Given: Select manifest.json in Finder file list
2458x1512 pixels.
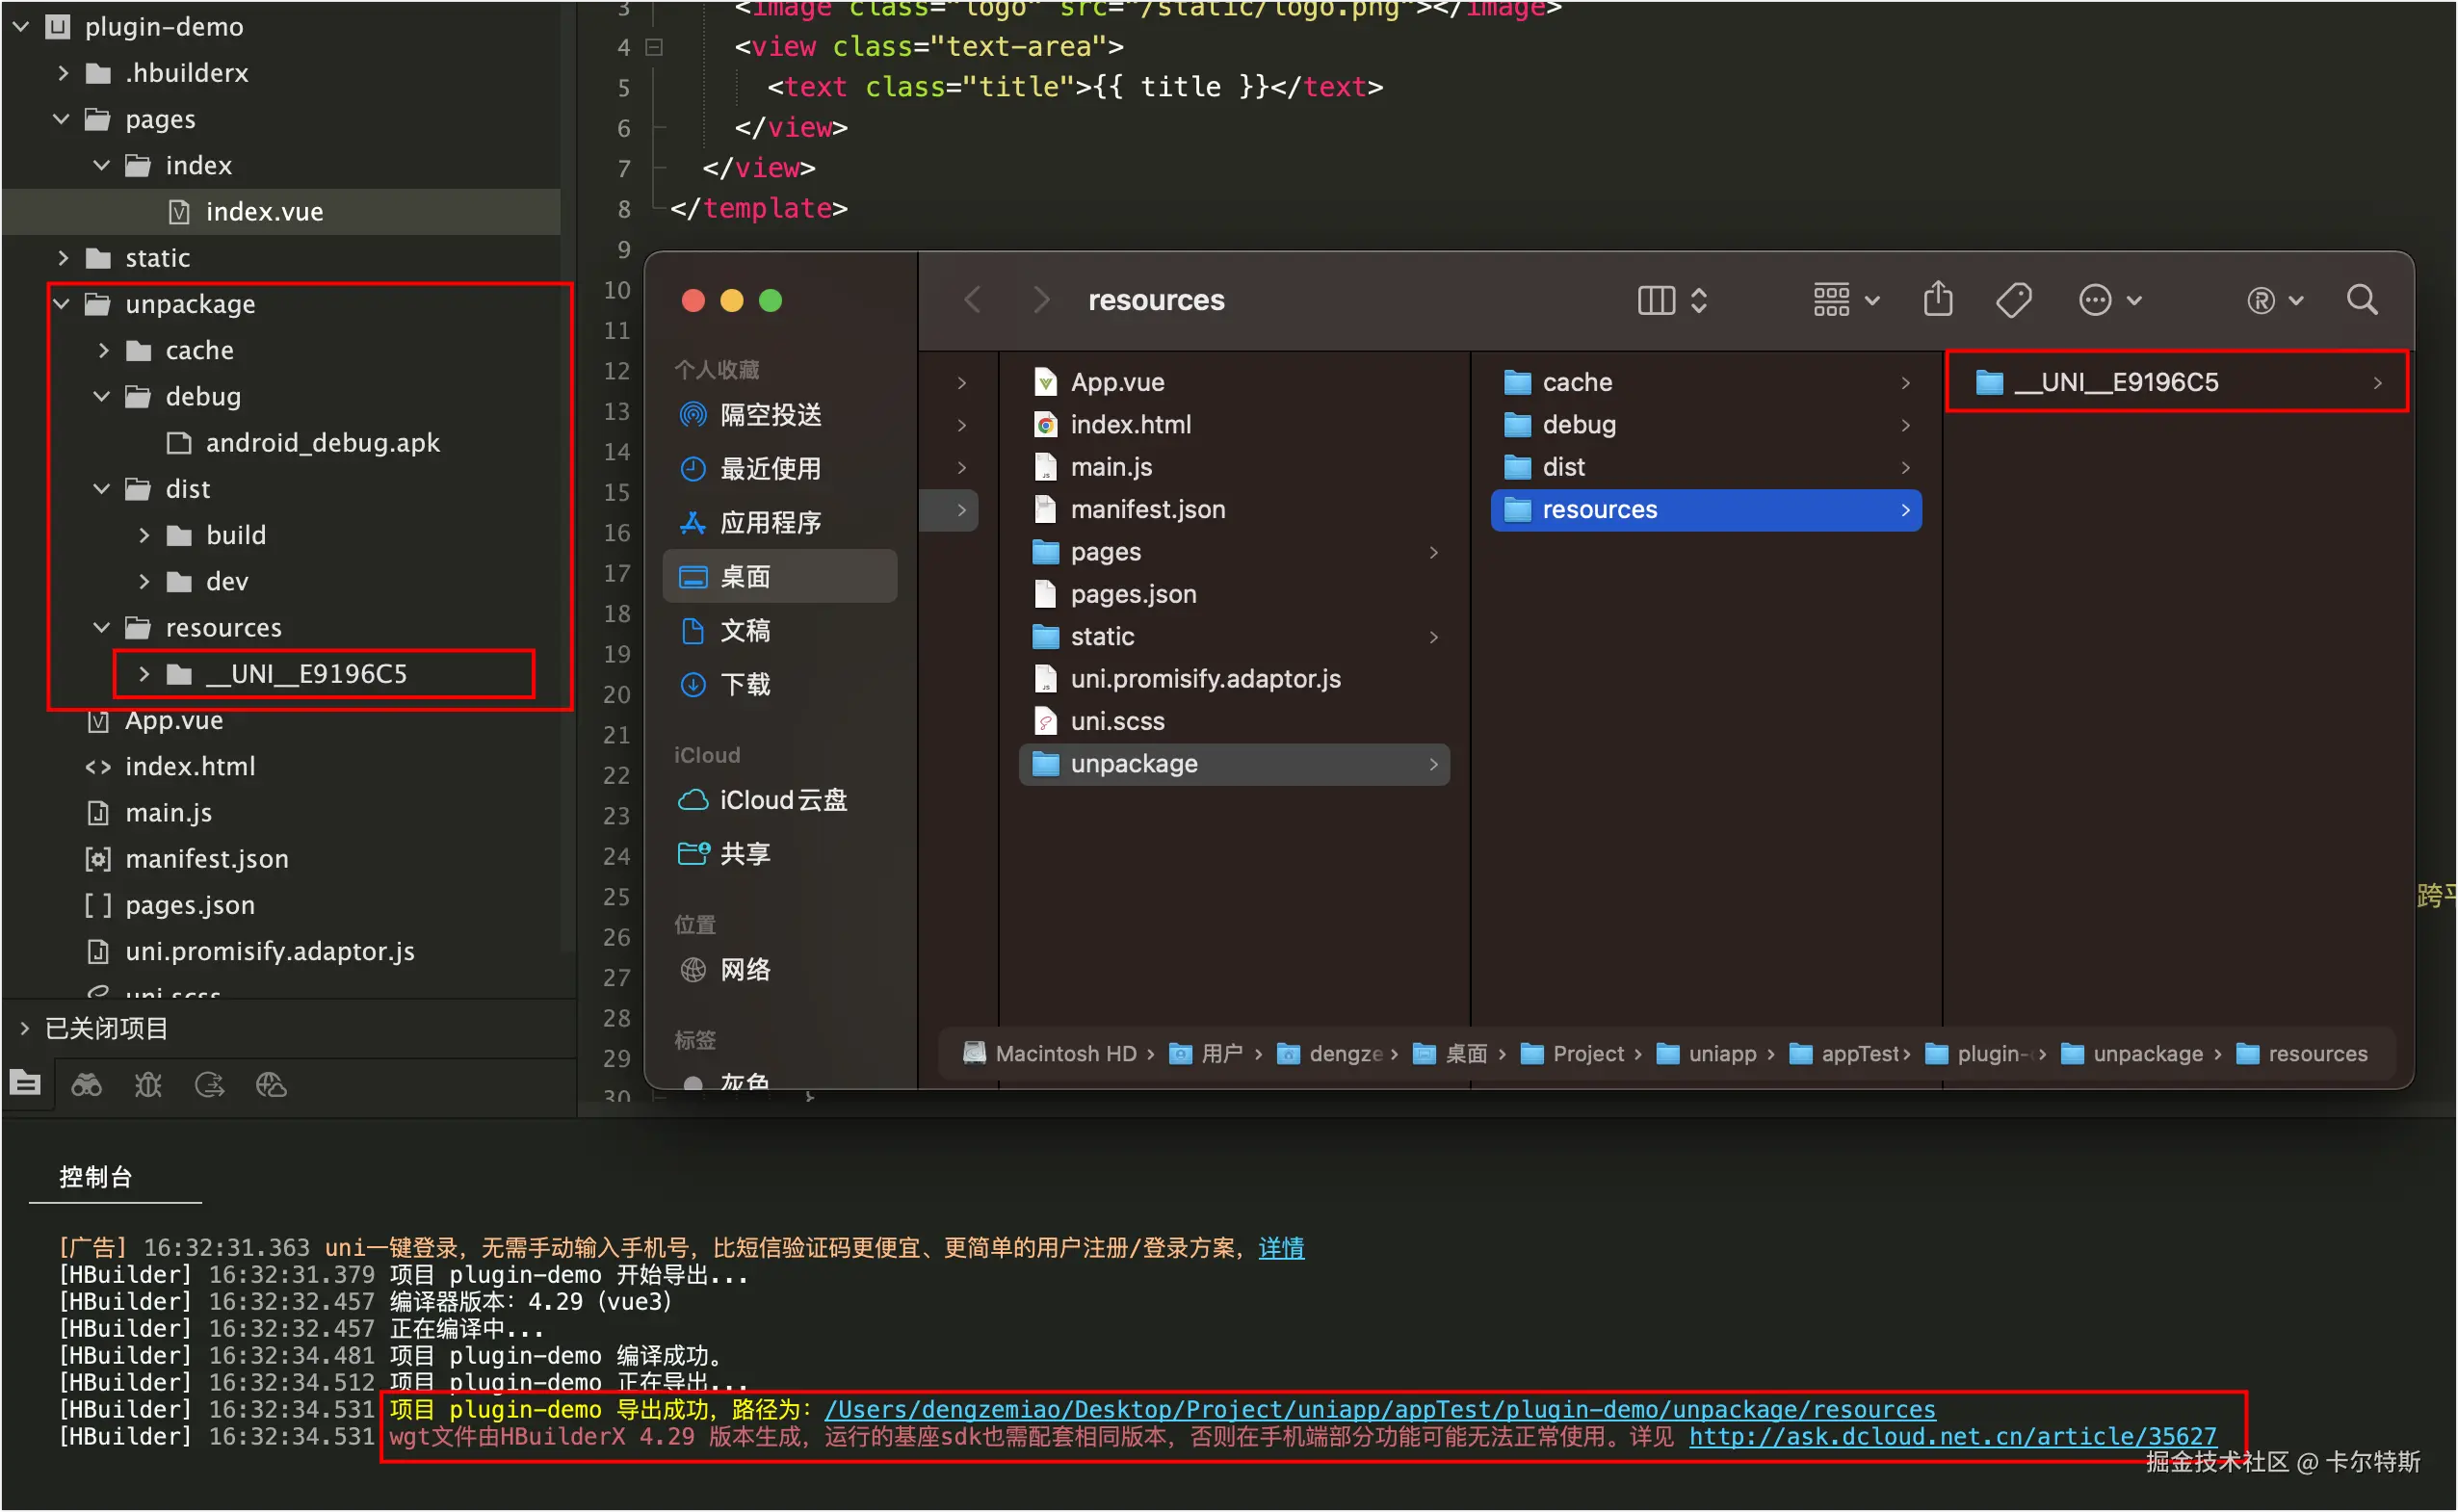Looking at the screenshot, I should coord(1147,510).
